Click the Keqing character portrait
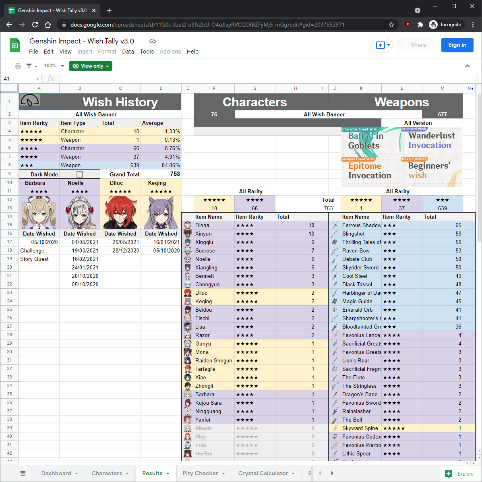The image size is (482, 482). [161, 213]
